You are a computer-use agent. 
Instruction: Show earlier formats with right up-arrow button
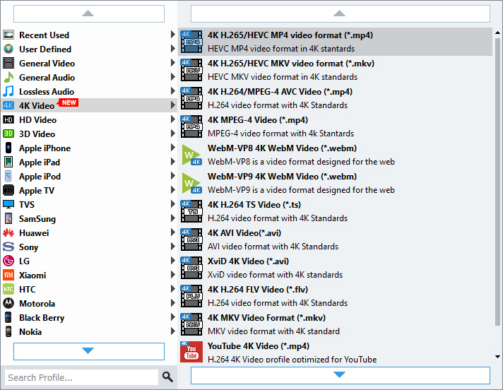(x=341, y=13)
